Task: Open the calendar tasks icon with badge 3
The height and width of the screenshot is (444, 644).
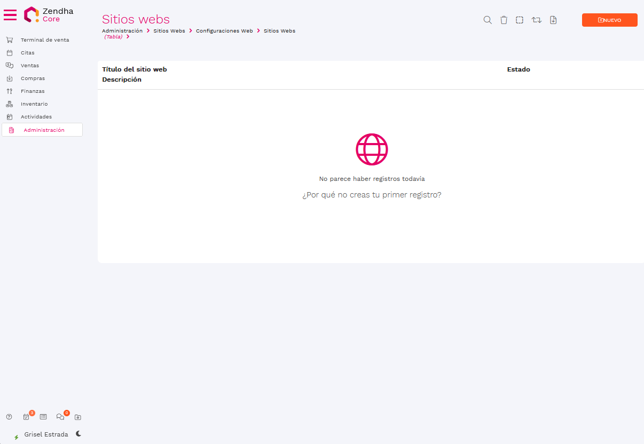Action: (x=26, y=417)
